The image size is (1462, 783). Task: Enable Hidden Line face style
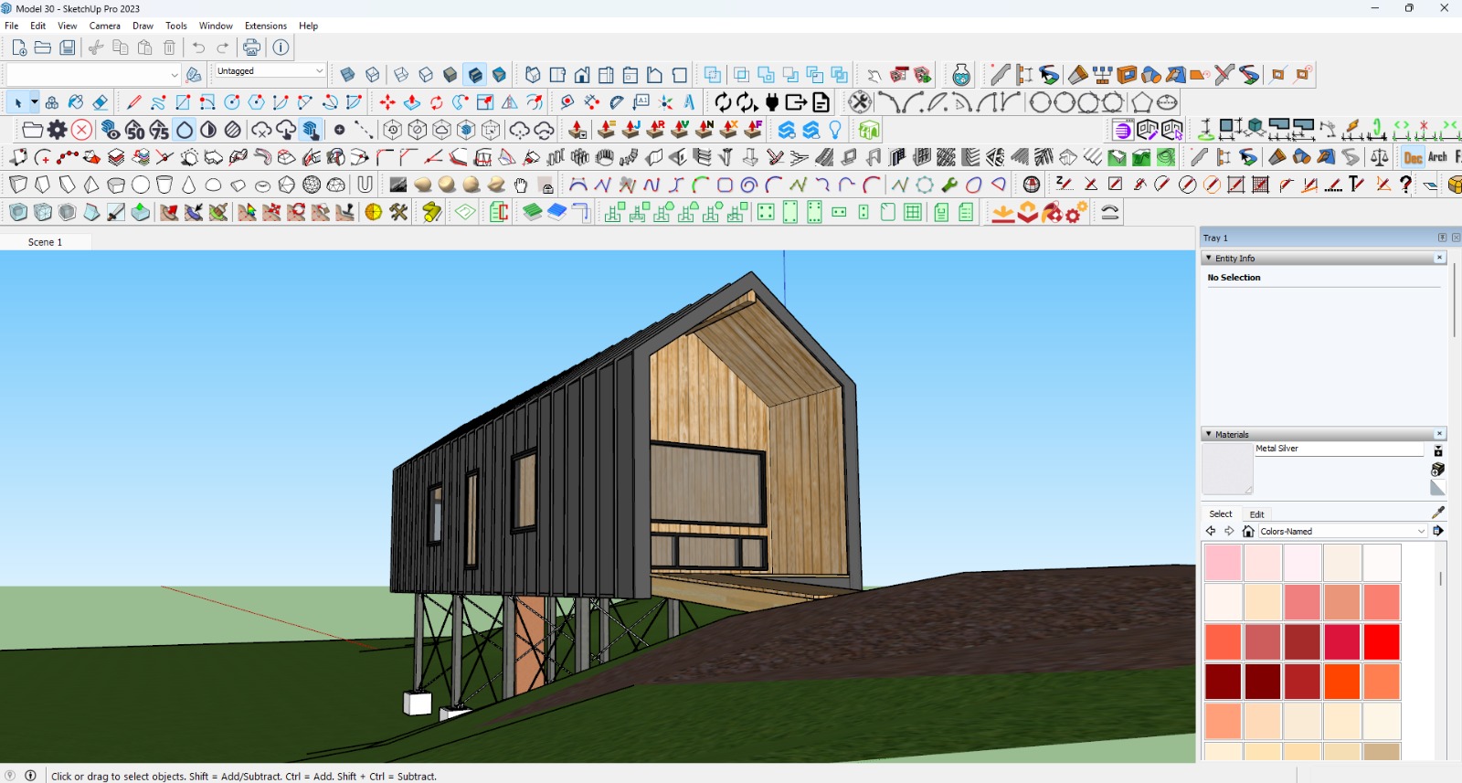click(x=426, y=75)
